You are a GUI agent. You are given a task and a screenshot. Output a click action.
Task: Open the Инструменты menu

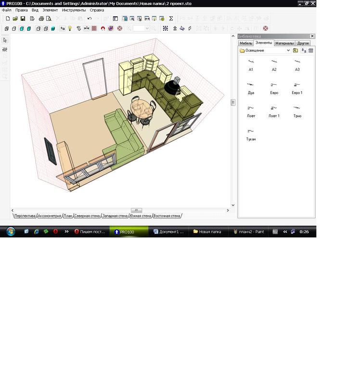tap(73, 10)
